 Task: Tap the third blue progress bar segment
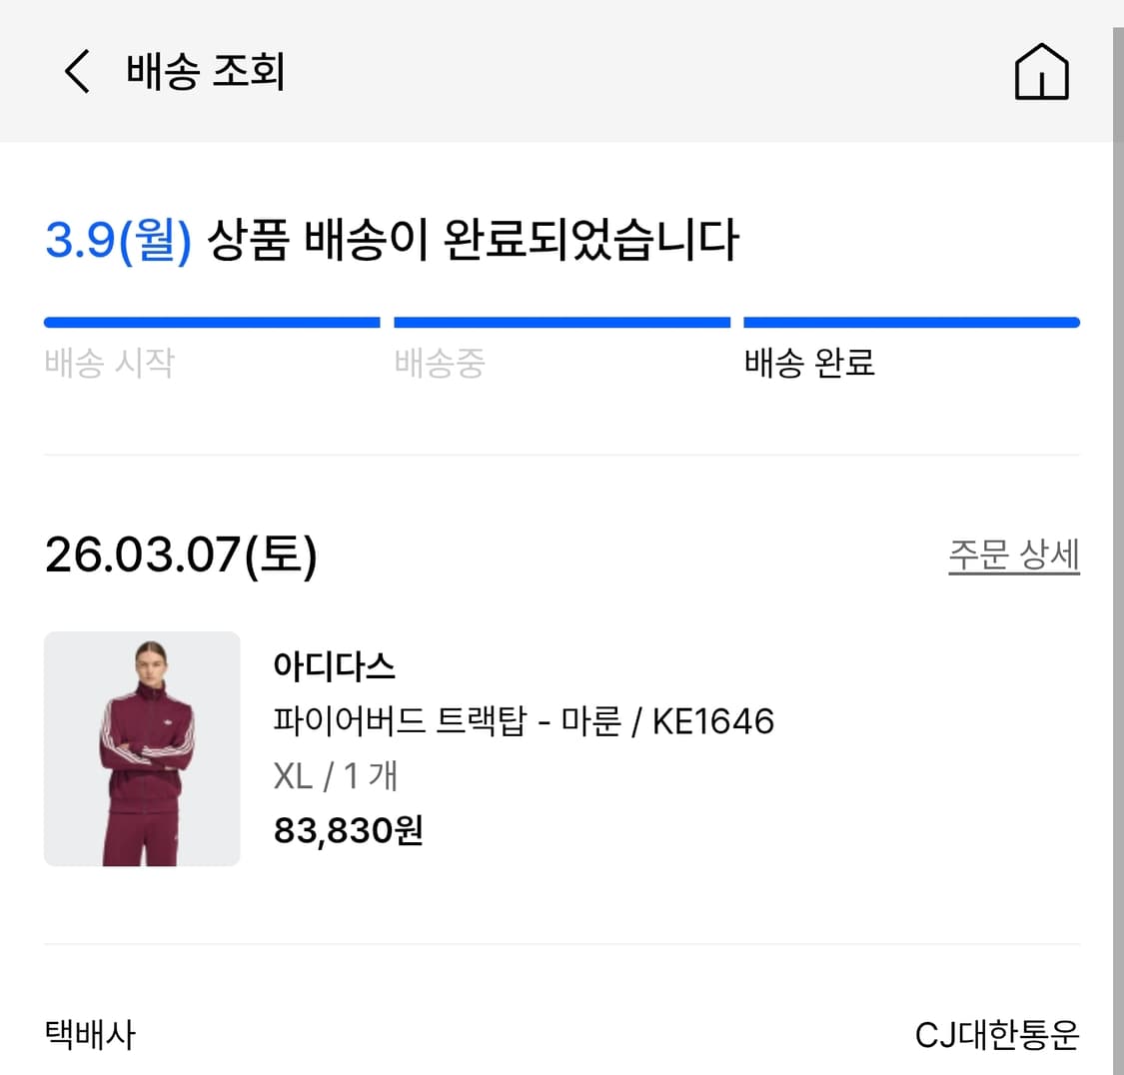[x=910, y=321]
